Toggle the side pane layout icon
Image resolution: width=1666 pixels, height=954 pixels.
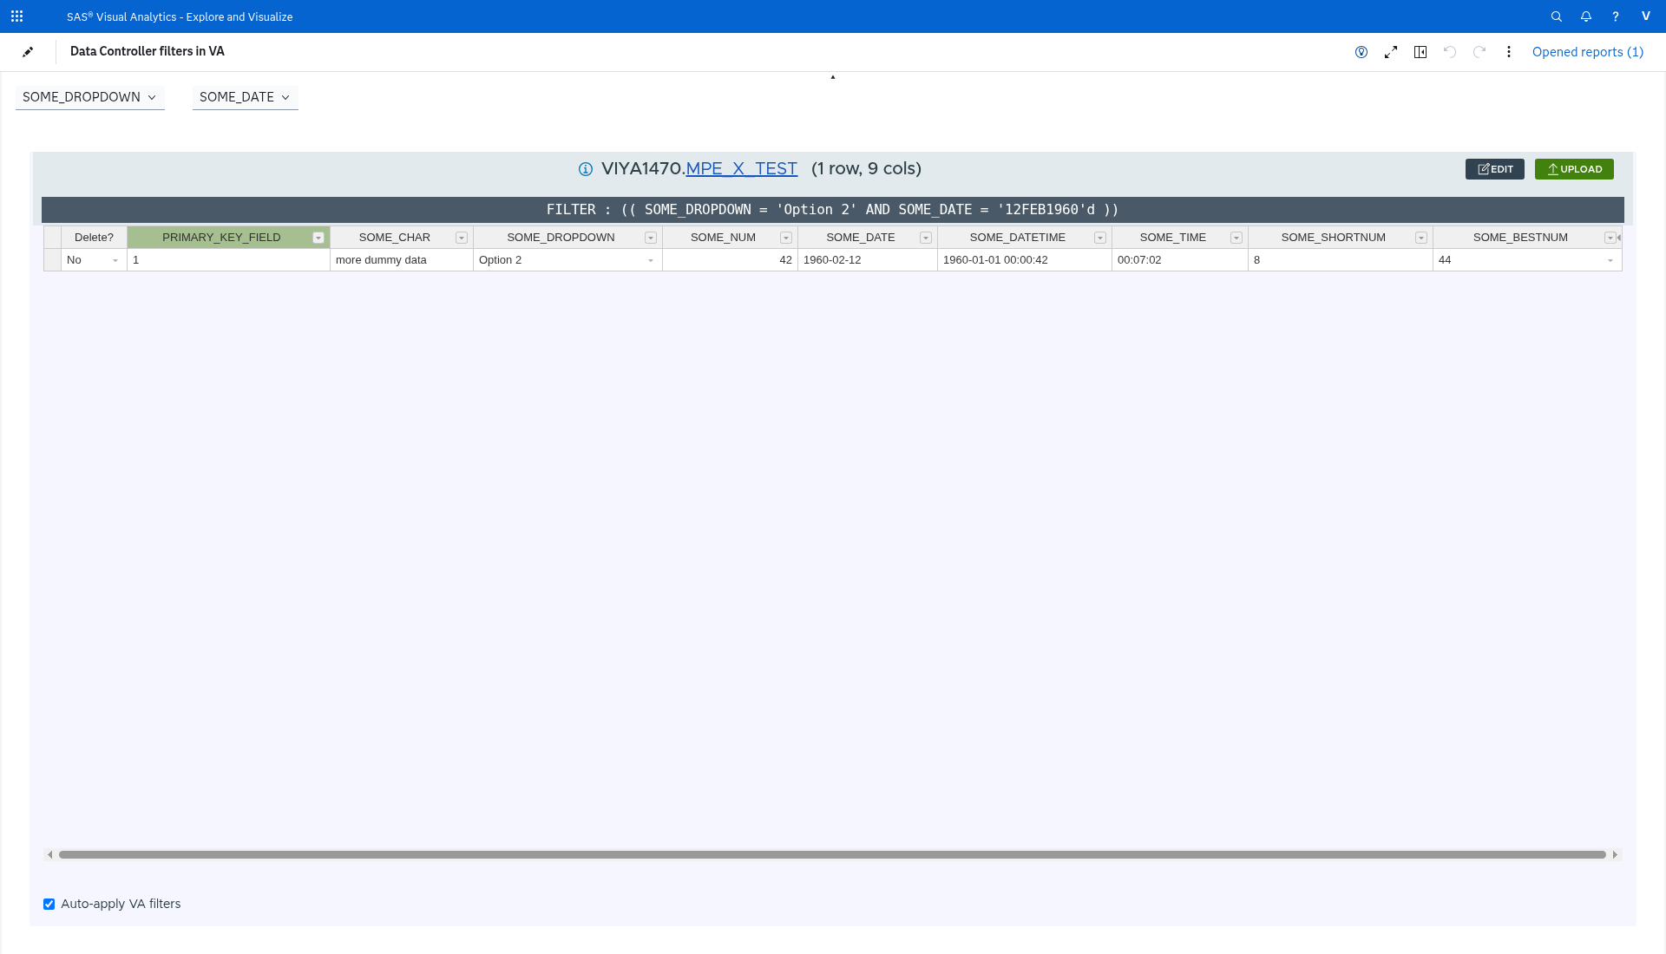click(x=1420, y=52)
